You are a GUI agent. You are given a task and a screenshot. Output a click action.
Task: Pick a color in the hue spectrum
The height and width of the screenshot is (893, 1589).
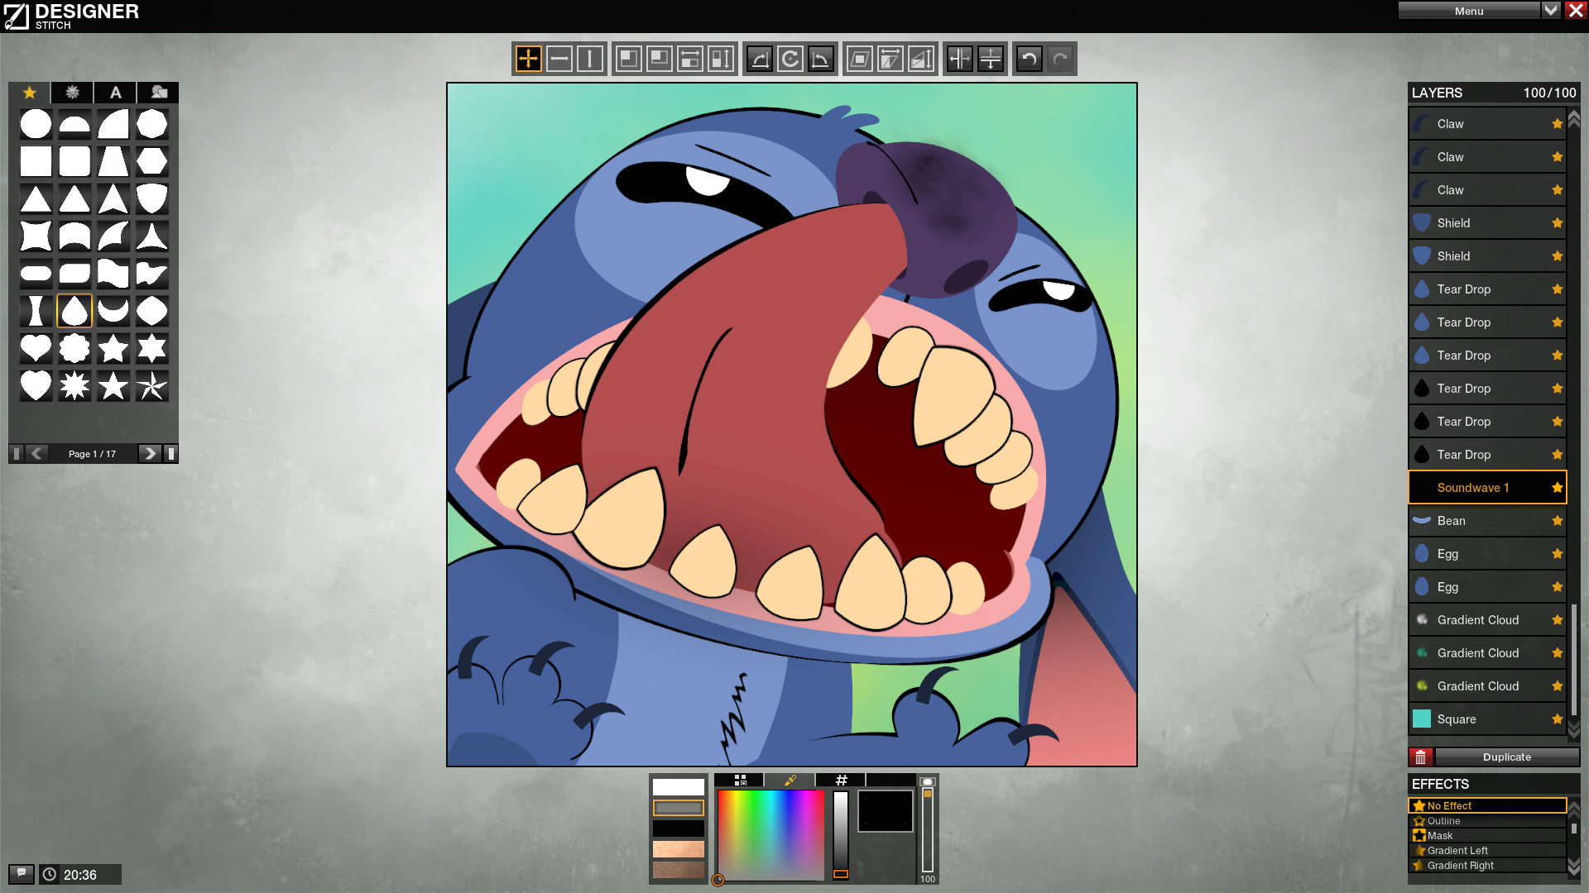[770, 835]
